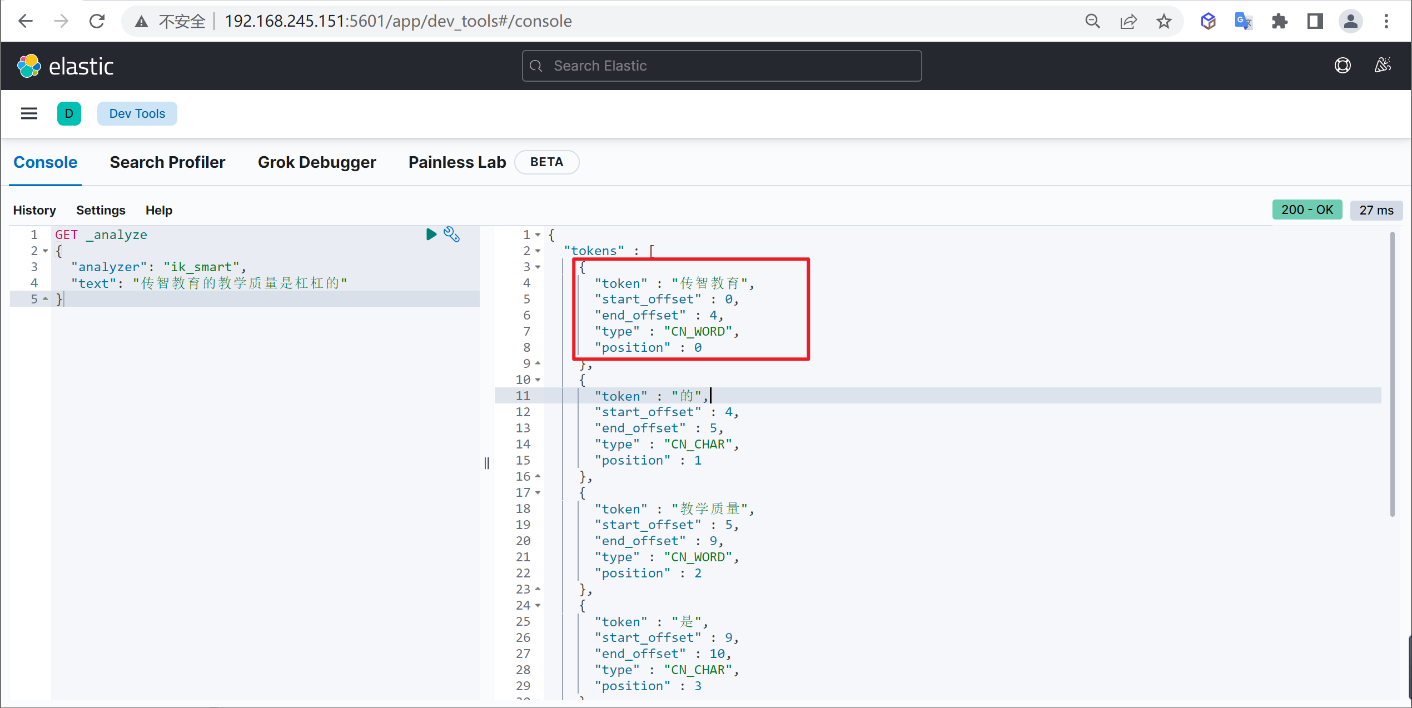1412x708 pixels.
Task: Switch to the Grok Debugger tab
Action: pyautogui.click(x=317, y=162)
